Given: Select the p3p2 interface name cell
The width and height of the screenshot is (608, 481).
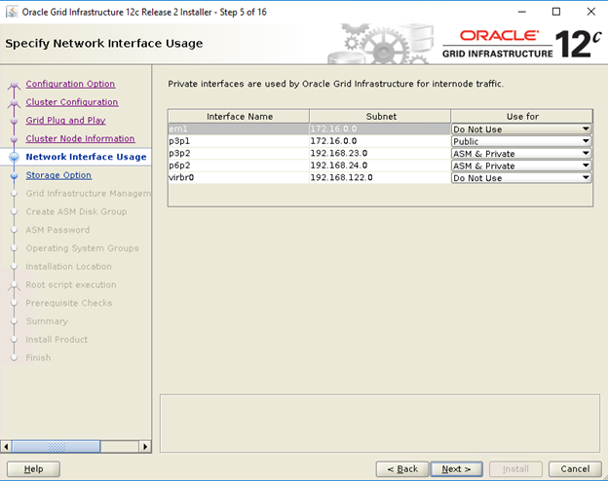Looking at the screenshot, I should coord(239,154).
